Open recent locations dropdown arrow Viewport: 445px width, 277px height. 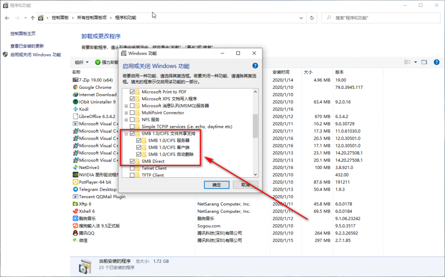25,18
